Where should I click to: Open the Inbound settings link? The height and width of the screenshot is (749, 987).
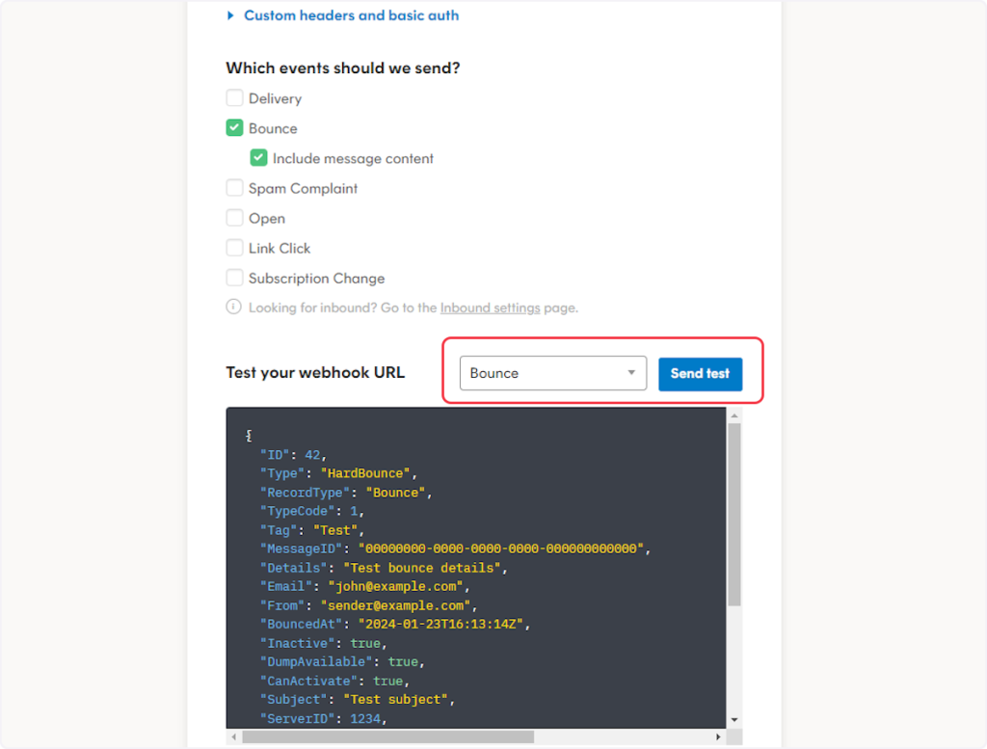pos(490,308)
